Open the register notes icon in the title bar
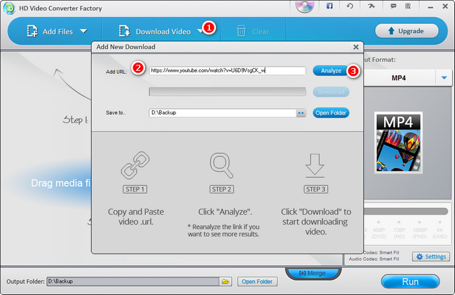 tap(408, 6)
